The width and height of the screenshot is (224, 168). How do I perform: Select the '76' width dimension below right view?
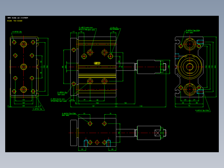tap(189, 106)
